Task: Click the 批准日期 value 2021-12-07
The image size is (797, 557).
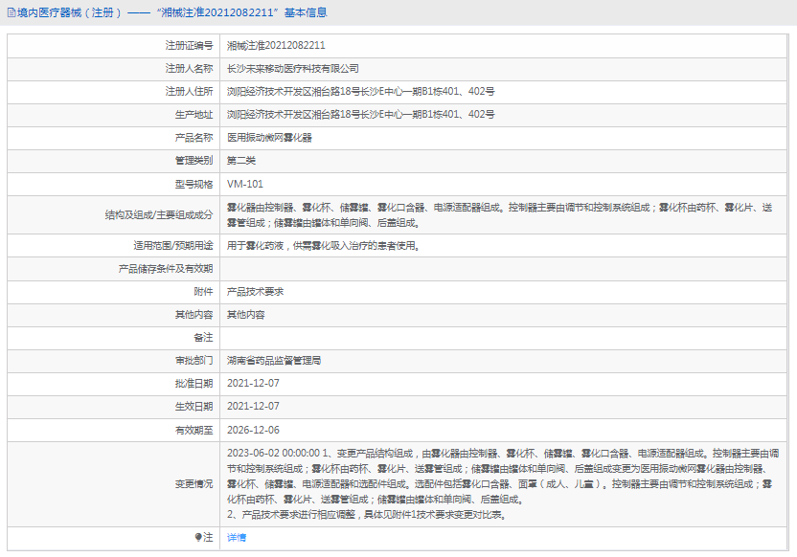Action: pyautogui.click(x=253, y=384)
